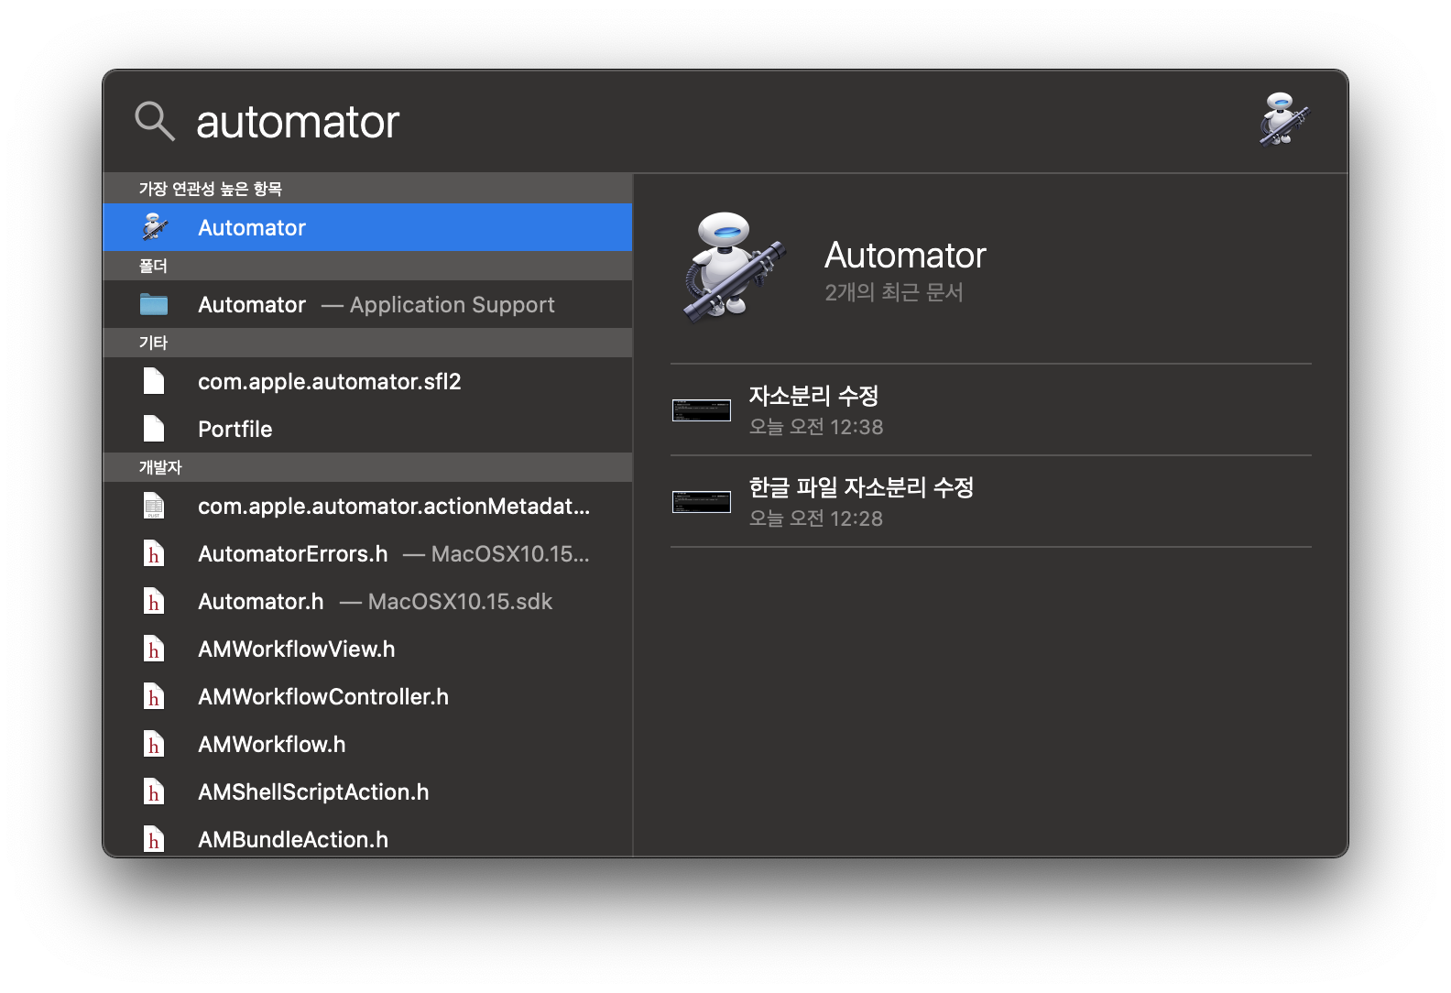This screenshot has height=993, width=1451.
Task: Click the Spotlight magnifying glass icon
Action: coord(155,121)
